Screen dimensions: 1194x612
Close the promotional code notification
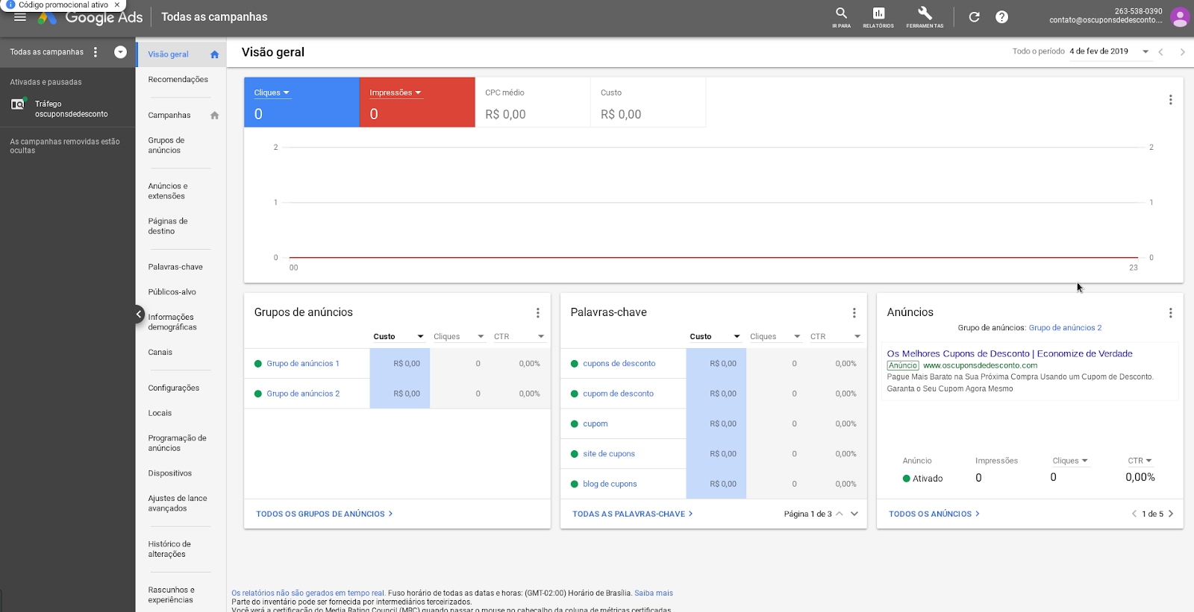click(x=116, y=4)
